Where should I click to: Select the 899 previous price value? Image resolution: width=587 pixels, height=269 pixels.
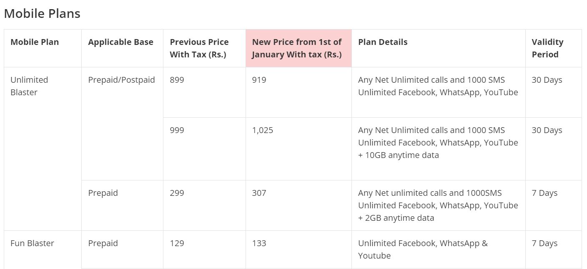pyautogui.click(x=177, y=80)
